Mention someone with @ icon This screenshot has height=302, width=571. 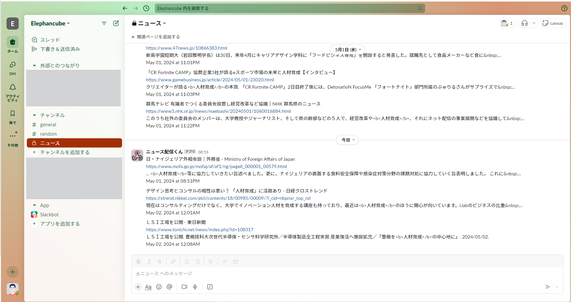169,287
